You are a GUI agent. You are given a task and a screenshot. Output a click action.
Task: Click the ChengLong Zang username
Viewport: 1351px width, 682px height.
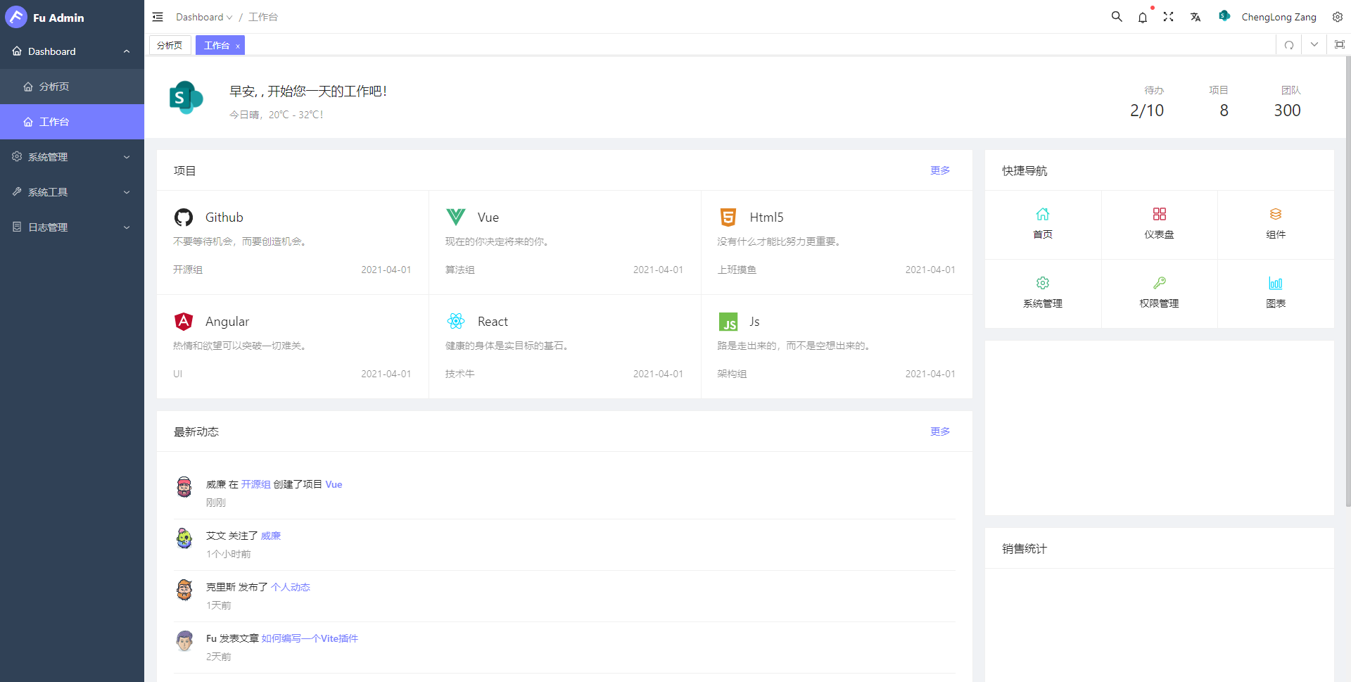coord(1279,17)
